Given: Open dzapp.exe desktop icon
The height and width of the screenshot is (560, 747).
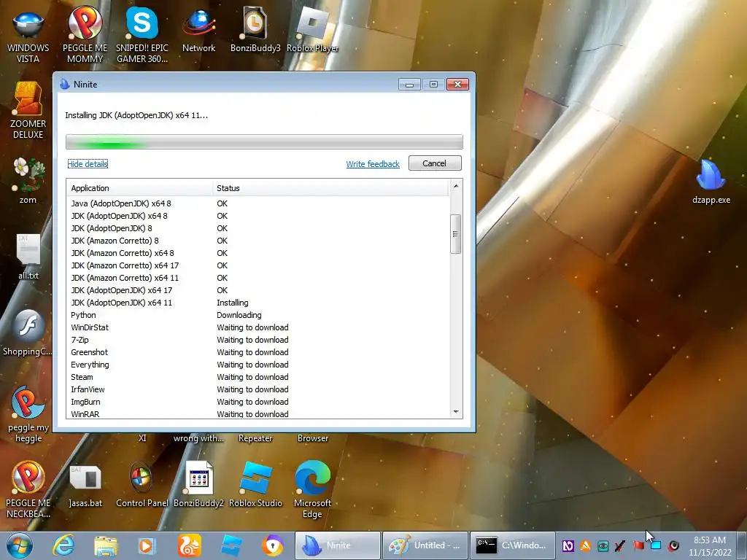Looking at the screenshot, I should point(711,182).
